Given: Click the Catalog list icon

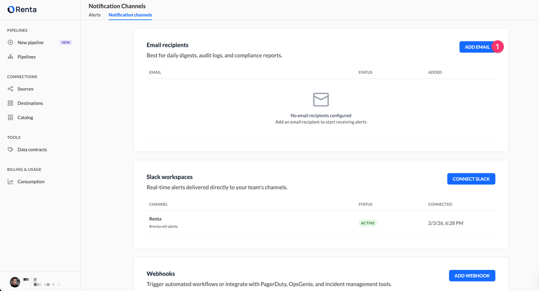Looking at the screenshot, I should [x=10, y=118].
